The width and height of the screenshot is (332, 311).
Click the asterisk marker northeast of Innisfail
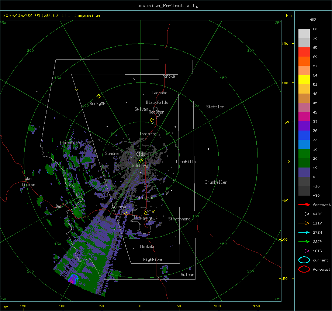pyautogui.click(x=175, y=127)
